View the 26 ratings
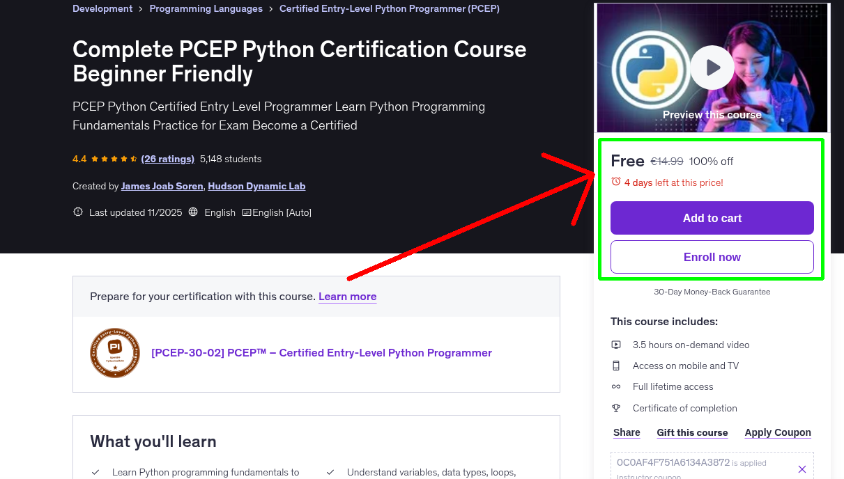 [x=167, y=159]
